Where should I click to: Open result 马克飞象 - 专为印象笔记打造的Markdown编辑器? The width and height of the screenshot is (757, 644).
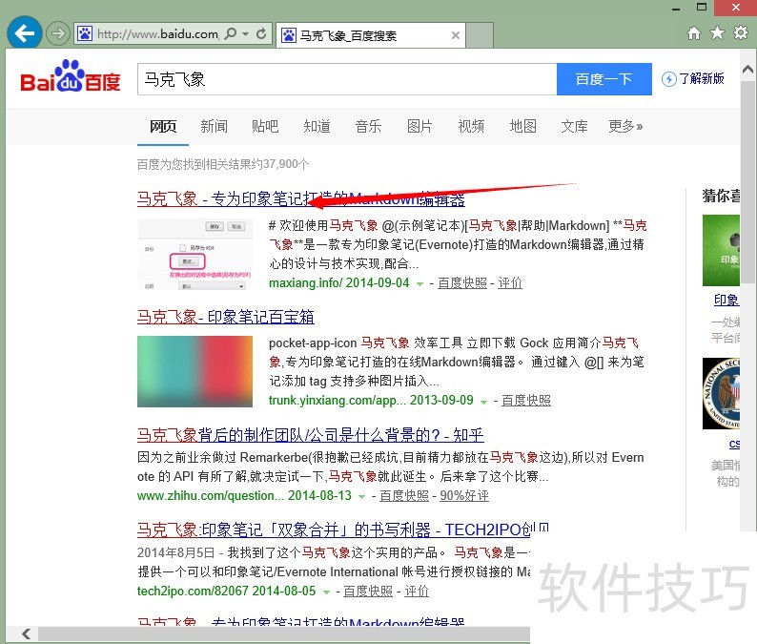click(300, 198)
